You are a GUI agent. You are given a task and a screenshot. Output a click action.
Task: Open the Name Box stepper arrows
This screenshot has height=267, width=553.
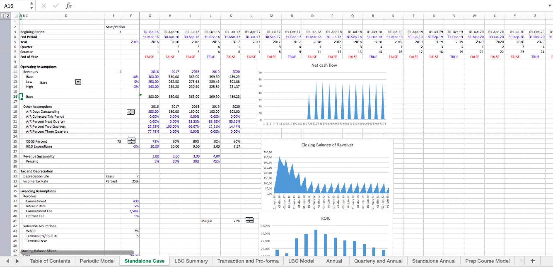(x=31, y=5)
